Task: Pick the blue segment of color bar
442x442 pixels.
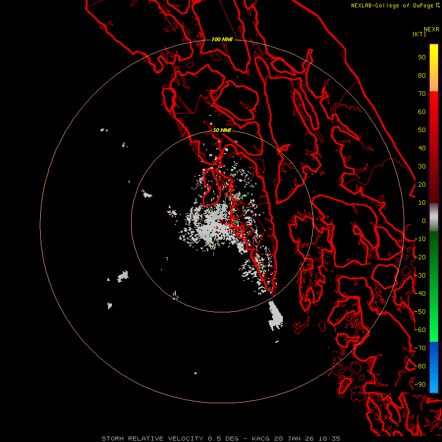Action: [x=434, y=367]
